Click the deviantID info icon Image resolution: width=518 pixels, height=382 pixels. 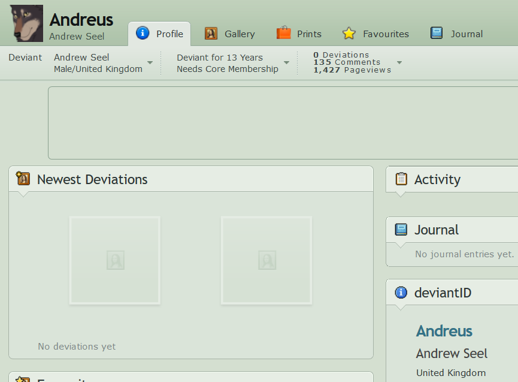tap(401, 293)
